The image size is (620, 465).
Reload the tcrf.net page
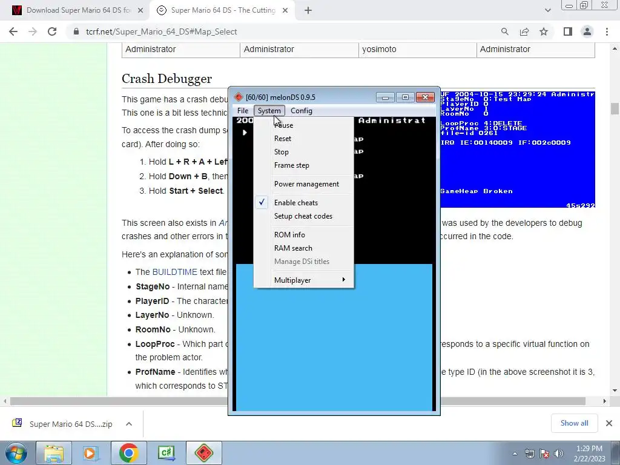click(x=52, y=31)
